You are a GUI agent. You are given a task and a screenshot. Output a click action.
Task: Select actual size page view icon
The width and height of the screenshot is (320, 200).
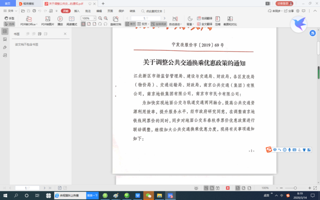click(x=83, y=24)
